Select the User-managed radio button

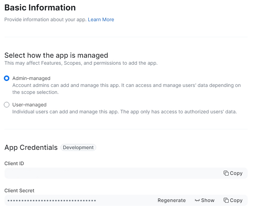point(7,105)
